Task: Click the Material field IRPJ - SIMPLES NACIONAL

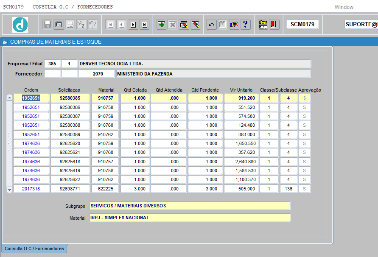Action: tap(190, 218)
